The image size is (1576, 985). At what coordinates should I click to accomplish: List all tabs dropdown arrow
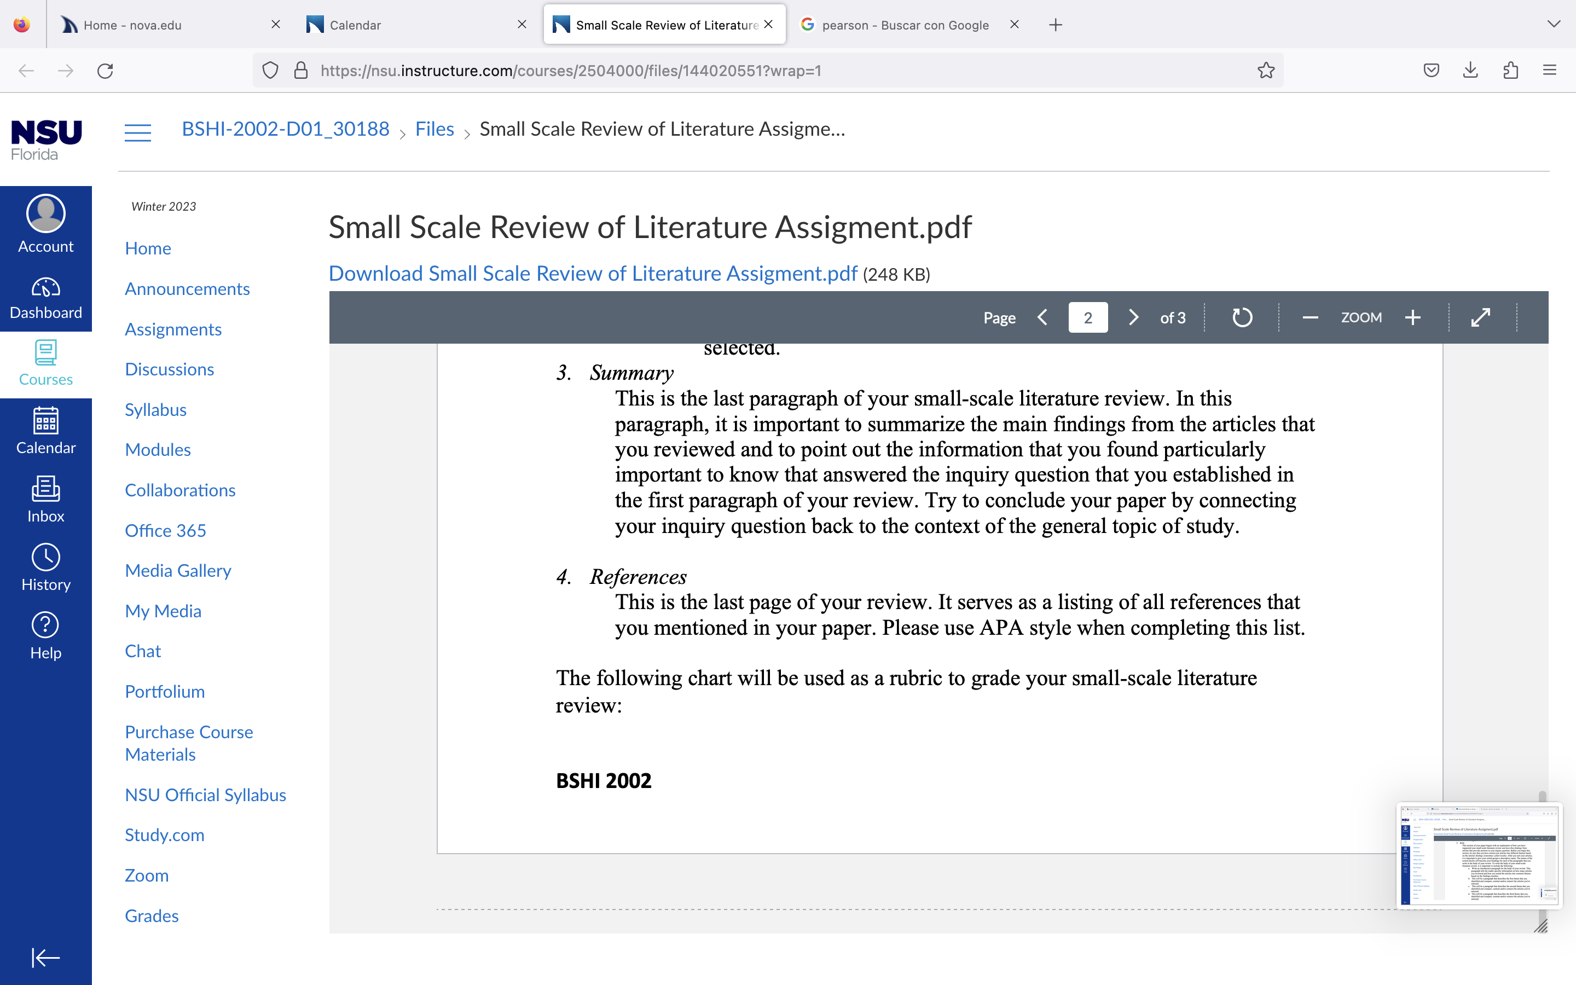[1554, 24]
